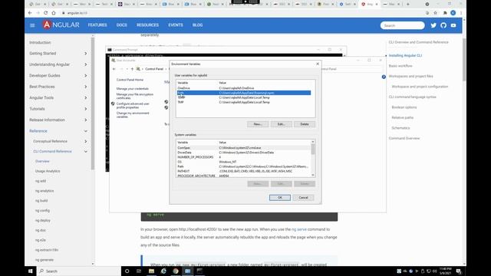Close the Environment Variables dialog

pos(318,64)
